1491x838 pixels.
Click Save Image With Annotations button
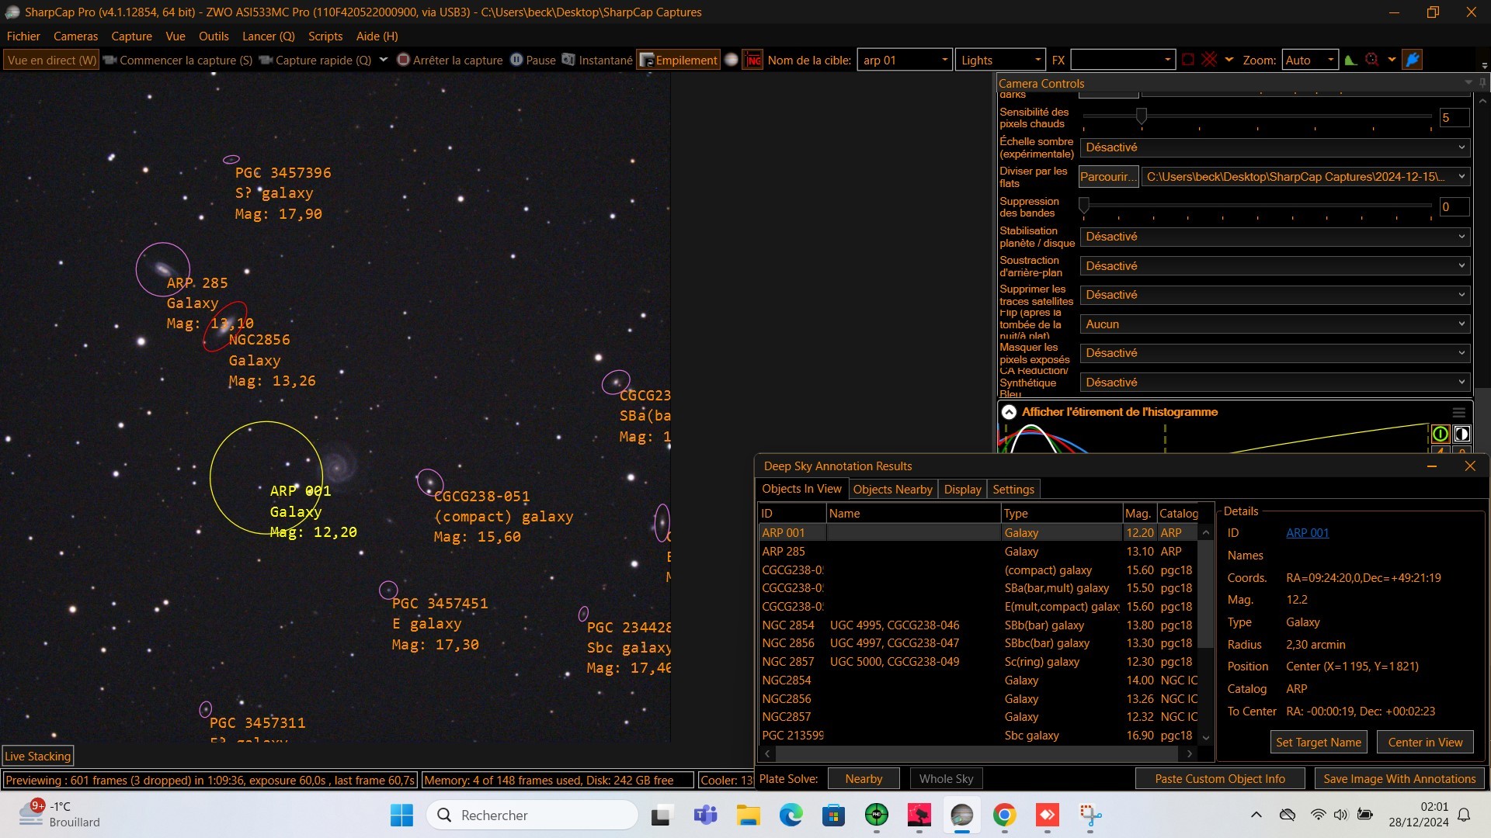pyautogui.click(x=1399, y=778)
